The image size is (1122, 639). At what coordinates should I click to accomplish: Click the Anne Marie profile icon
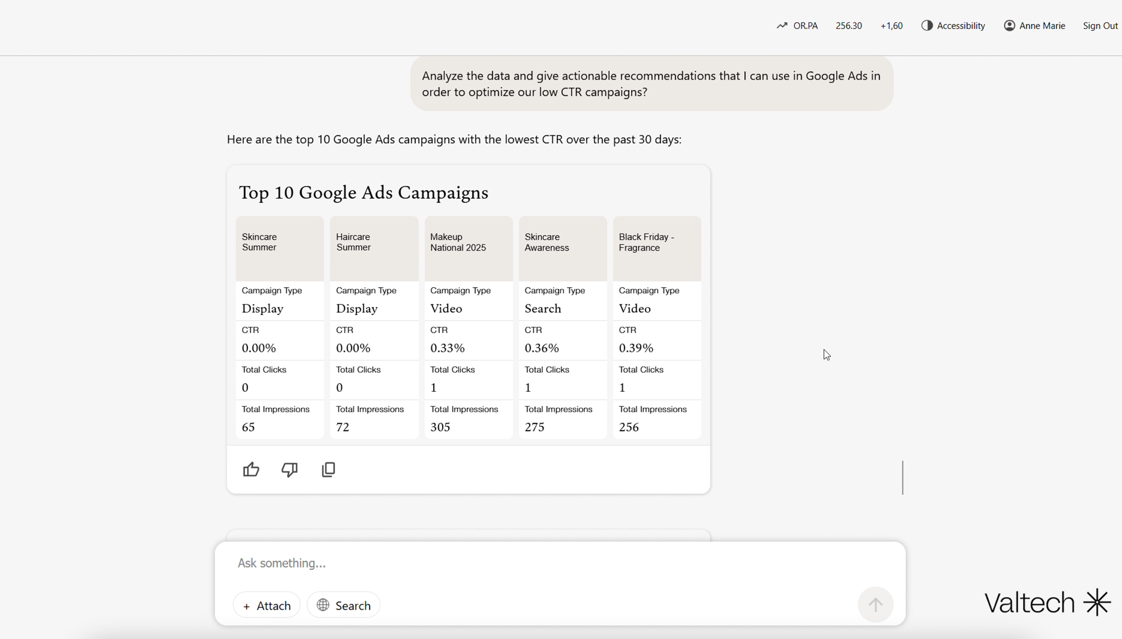[1009, 26]
